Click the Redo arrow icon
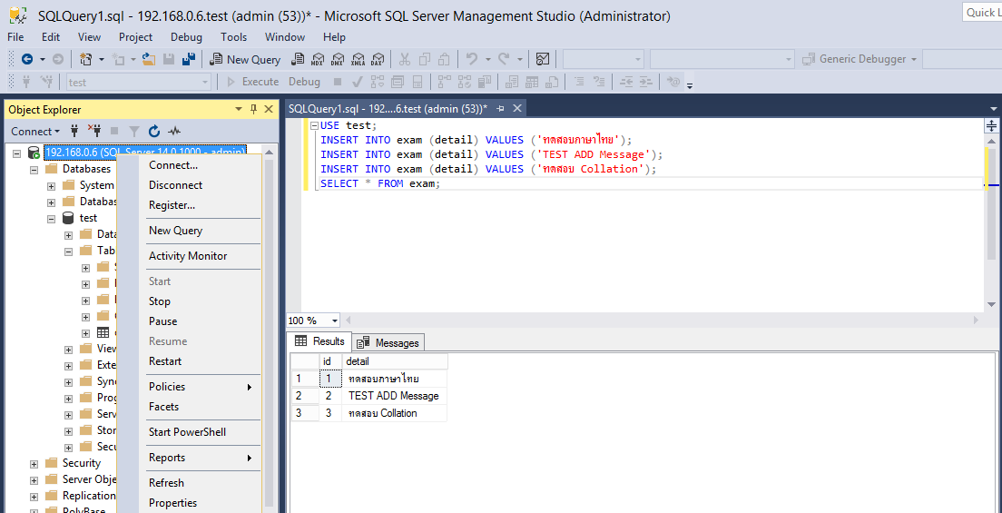The width and height of the screenshot is (1002, 513). coord(504,59)
